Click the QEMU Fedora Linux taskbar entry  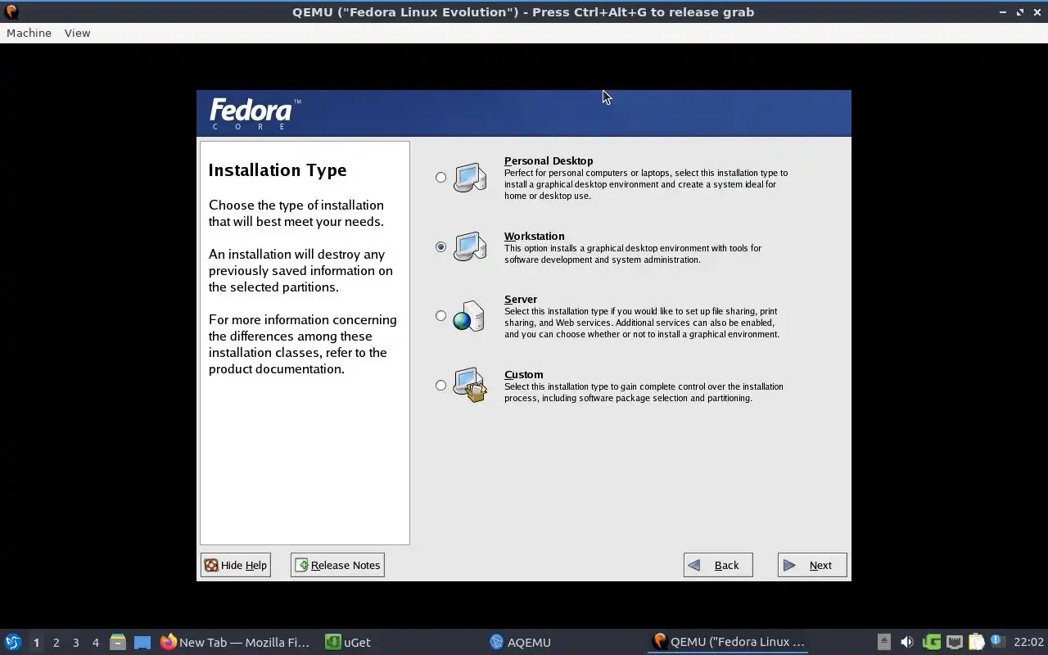[729, 643]
